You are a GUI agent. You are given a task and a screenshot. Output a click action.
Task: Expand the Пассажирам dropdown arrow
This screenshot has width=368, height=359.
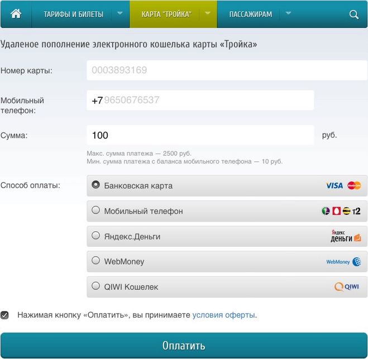pos(289,13)
